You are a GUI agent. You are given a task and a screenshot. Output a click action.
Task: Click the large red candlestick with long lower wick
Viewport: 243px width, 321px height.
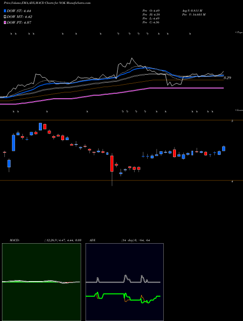click(112, 163)
